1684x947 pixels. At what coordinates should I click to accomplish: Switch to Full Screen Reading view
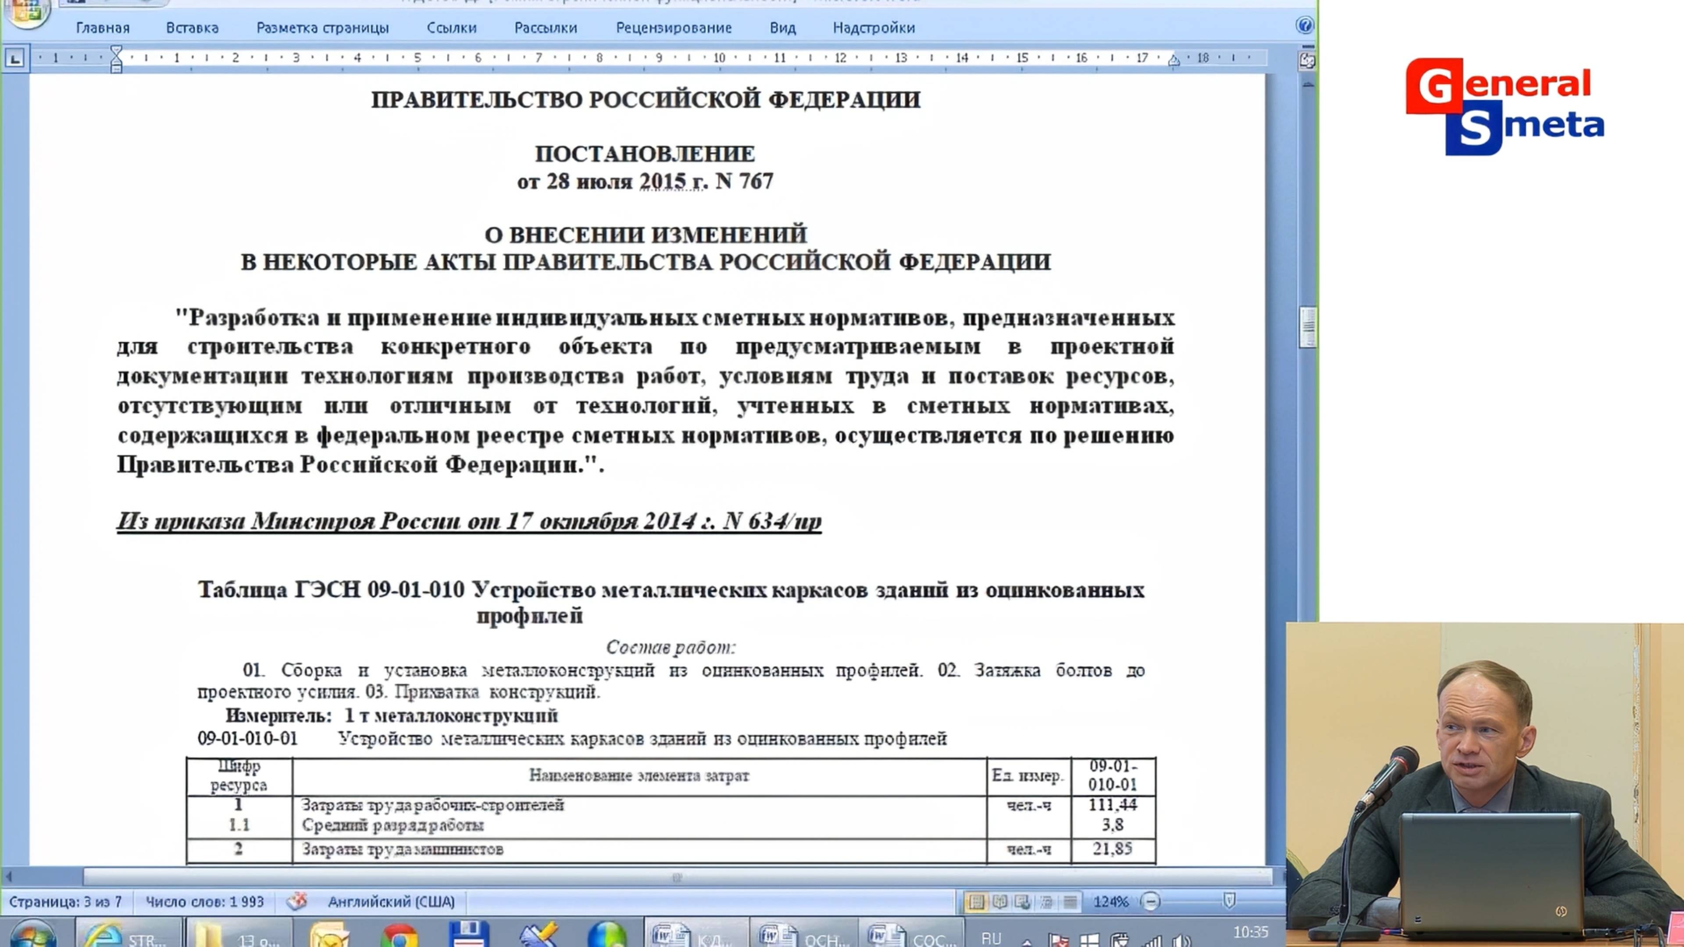click(999, 903)
